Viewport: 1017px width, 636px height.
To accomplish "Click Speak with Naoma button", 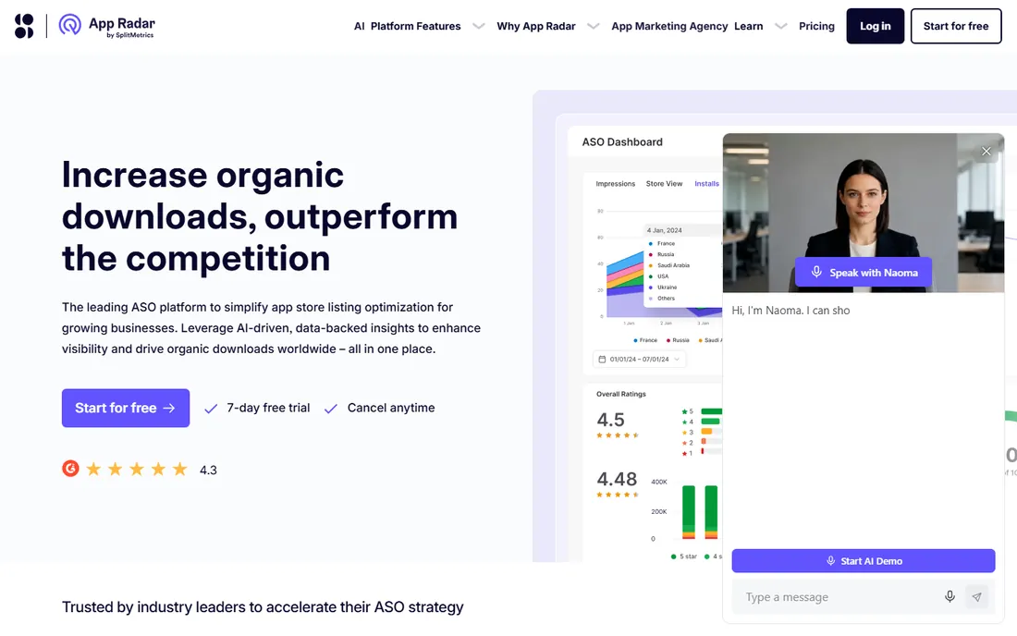I will click(x=864, y=273).
